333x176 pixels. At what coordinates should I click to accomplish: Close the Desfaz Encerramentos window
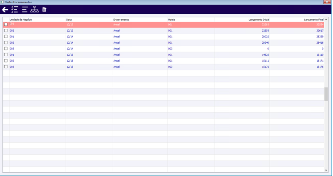point(327,2)
